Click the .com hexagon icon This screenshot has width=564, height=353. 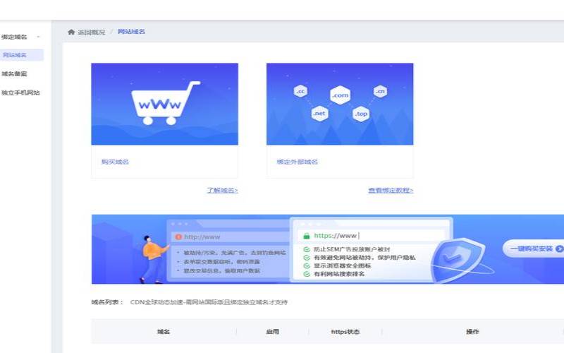(x=340, y=95)
